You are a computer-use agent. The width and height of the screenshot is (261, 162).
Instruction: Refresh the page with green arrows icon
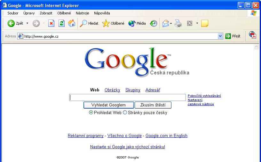pyautogui.click(x=61, y=23)
